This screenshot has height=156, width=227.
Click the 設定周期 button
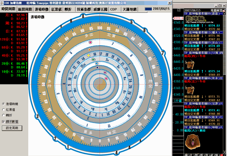[x=12, y=128]
